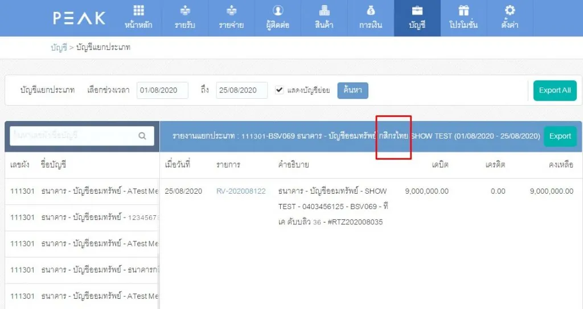
Task: Click the คำอธิบาย column header
Action: 293,164
